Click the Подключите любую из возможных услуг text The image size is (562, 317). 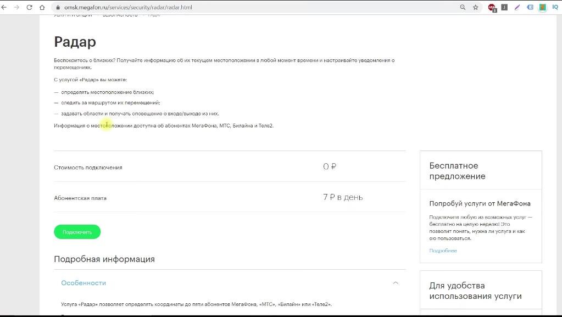pos(481,227)
